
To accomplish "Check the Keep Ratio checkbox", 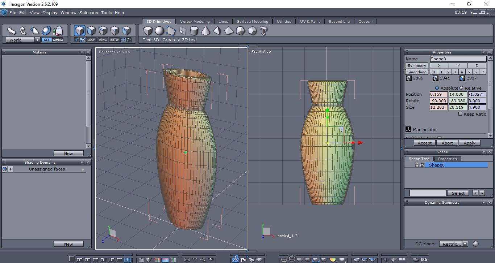I will (x=460, y=114).
